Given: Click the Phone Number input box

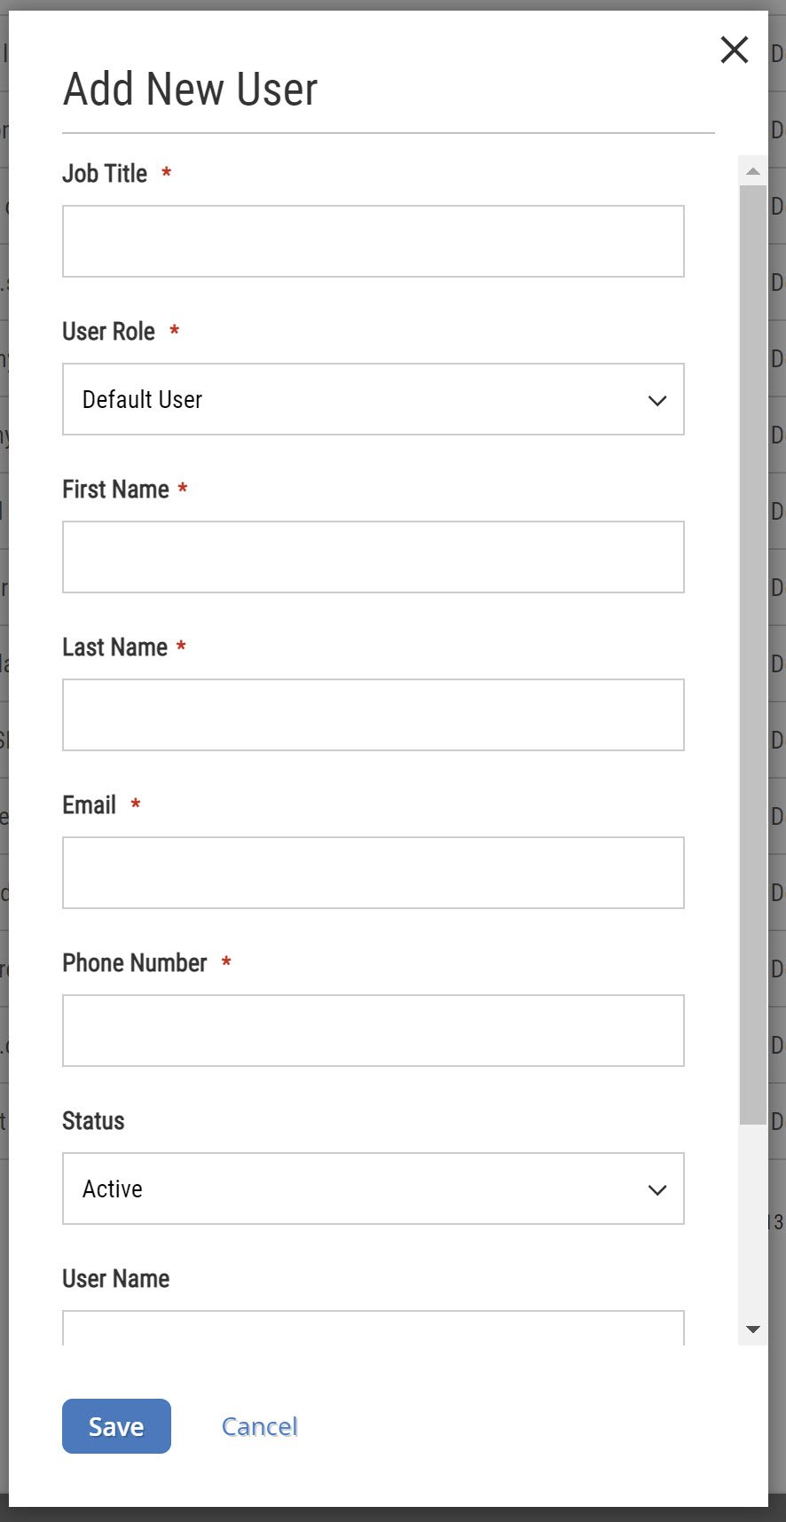Looking at the screenshot, I should point(373,1030).
